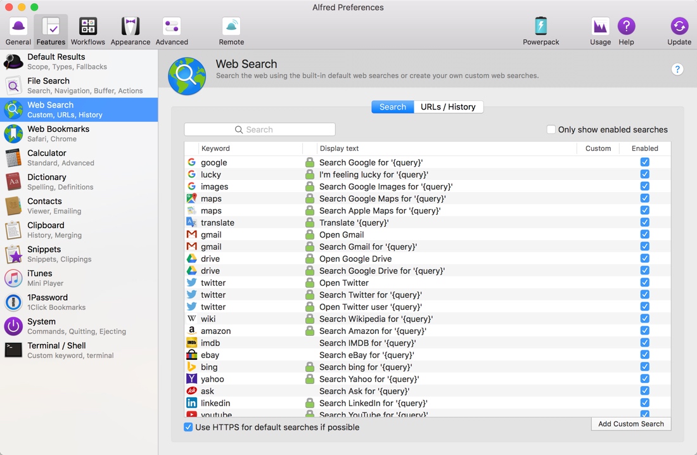Select File Search in the sidebar
This screenshot has height=455, width=697.
coord(79,86)
